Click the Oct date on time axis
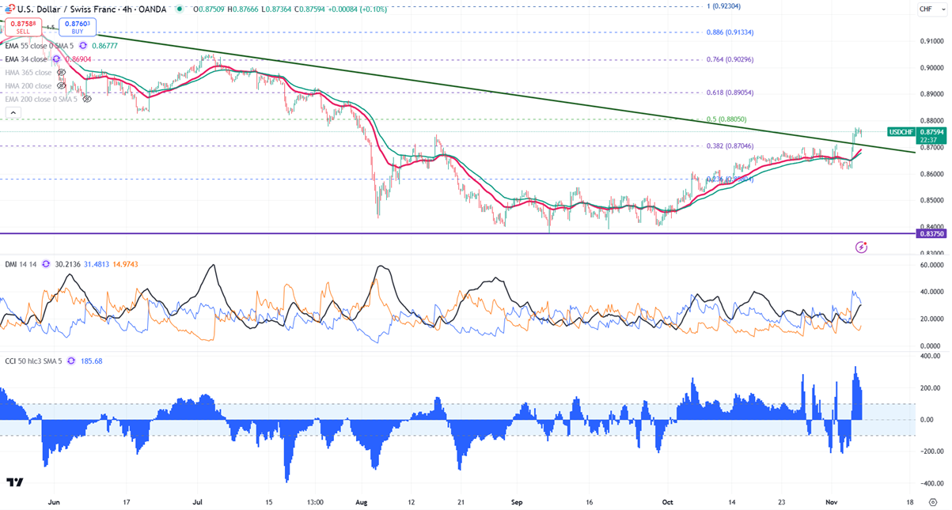Screen dimensions: 952x510 667,501
